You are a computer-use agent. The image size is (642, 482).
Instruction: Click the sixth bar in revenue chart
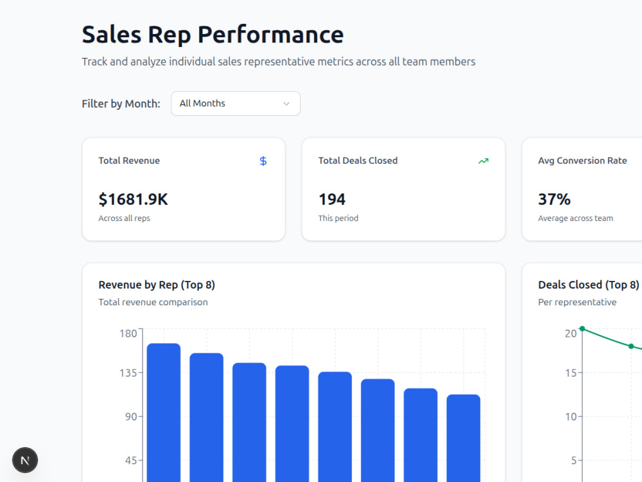[377, 431]
